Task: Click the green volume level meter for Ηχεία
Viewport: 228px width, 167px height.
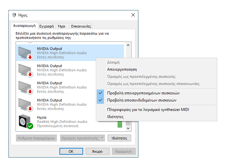Action: [120, 124]
